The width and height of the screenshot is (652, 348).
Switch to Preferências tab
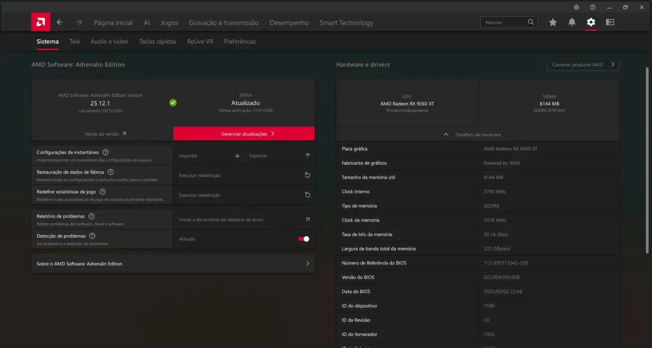tap(240, 41)
